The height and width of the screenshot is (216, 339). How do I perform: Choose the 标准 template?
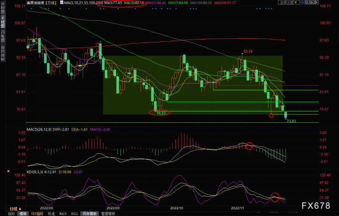(51, 213)
